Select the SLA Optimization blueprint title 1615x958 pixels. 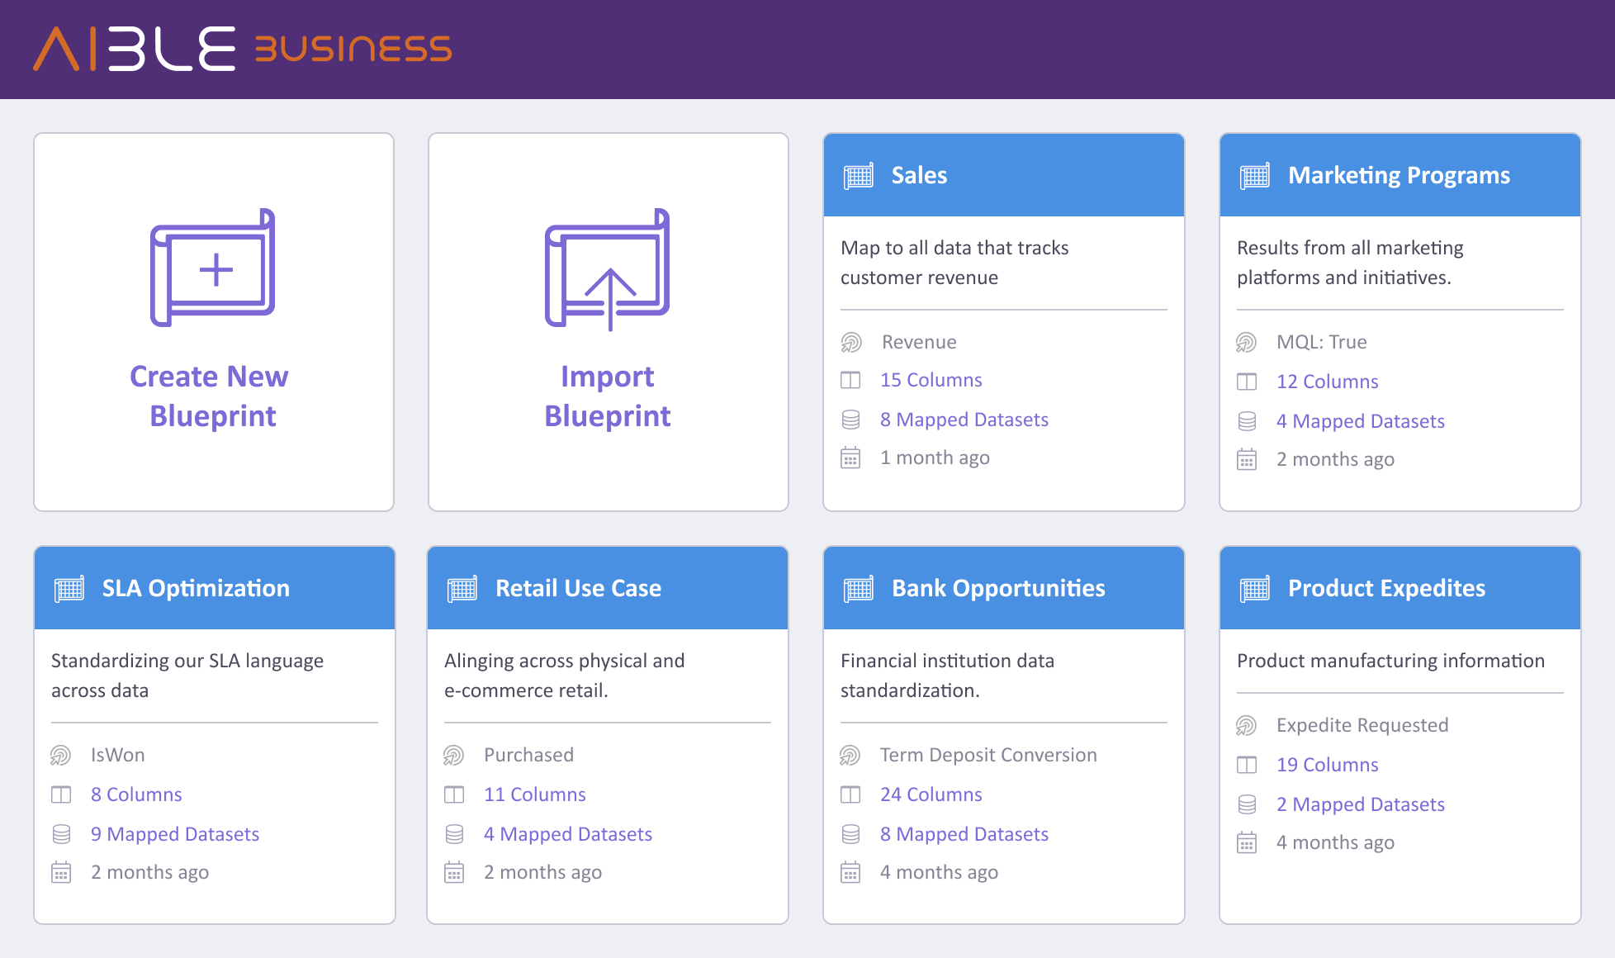click(x=196, y=588)
